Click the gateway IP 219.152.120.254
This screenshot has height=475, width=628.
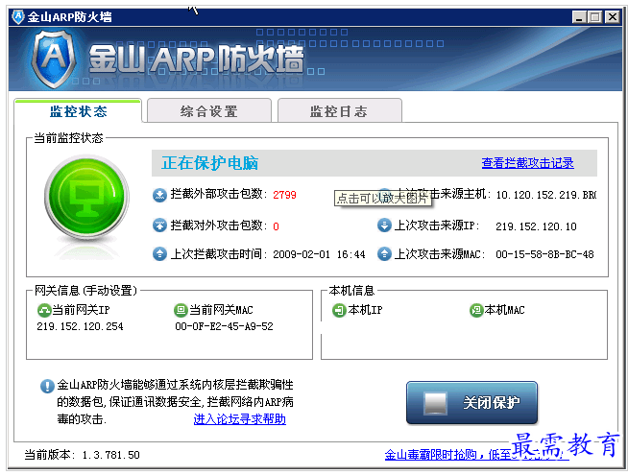(80, 326)
